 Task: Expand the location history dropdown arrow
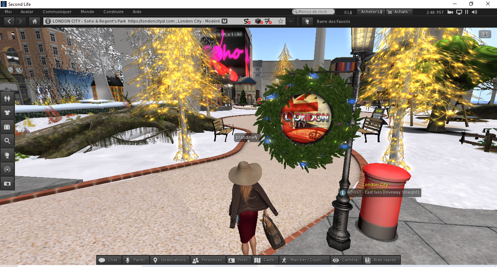click(291, 21)
